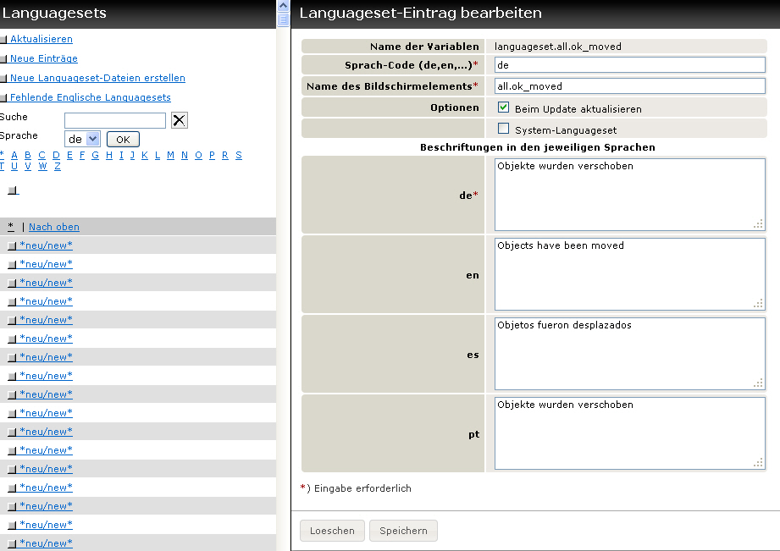The height and width of the screenshot is (551, 780).
Task: Click the Speichern button
Action: (403, 531)
